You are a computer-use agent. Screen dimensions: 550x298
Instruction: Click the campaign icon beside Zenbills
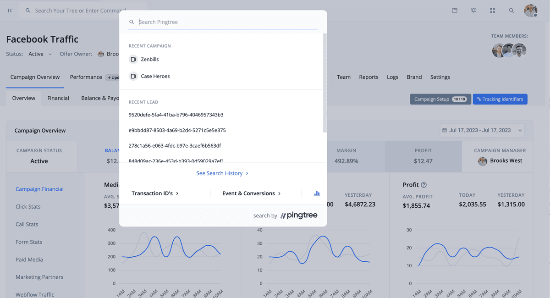(x=133, y=59)
